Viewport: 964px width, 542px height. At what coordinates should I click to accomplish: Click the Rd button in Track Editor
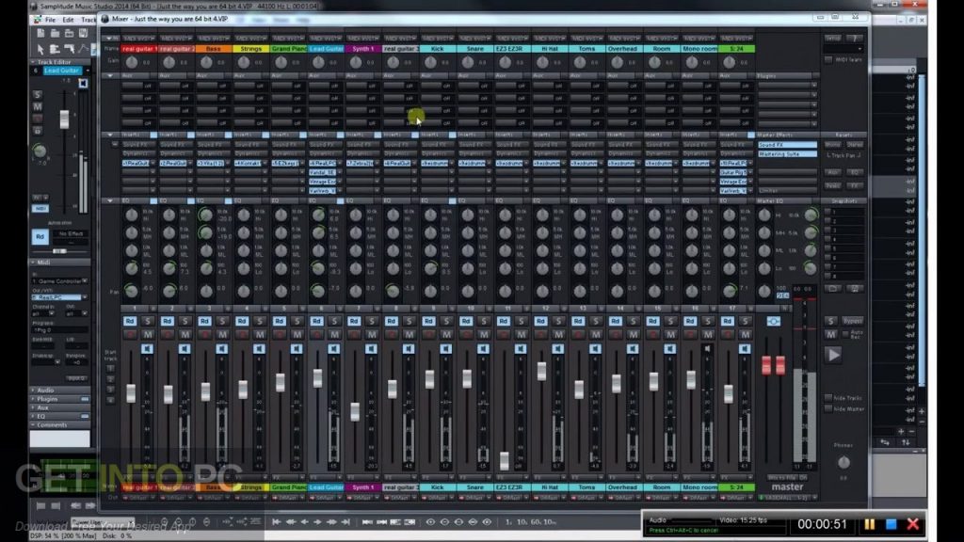(40, 236)
